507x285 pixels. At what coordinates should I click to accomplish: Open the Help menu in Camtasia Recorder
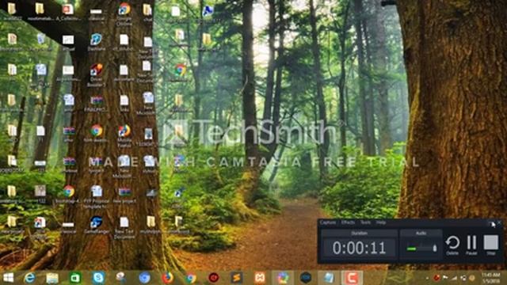(x=381, y=222)
